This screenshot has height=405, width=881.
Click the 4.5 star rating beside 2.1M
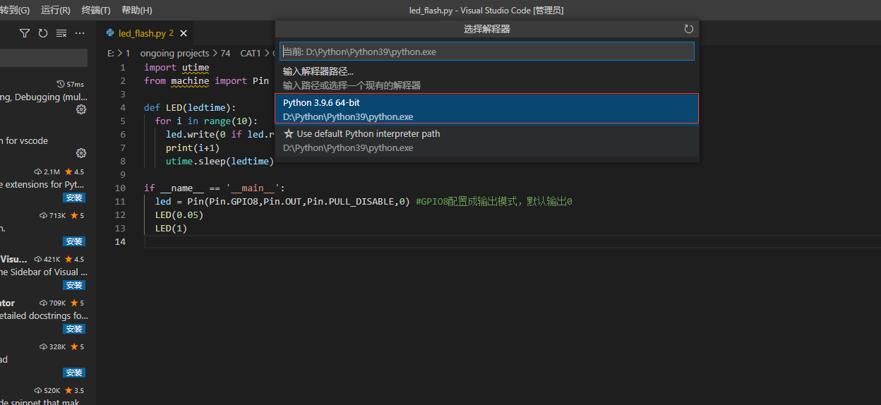click(x=75, y=171)
